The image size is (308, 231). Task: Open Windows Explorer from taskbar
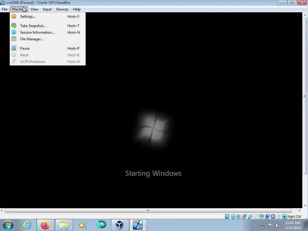64,225
